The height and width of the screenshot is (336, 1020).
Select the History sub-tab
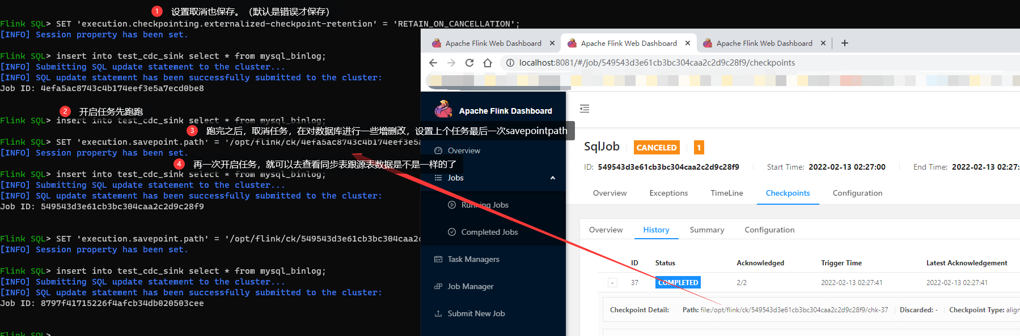657,230
